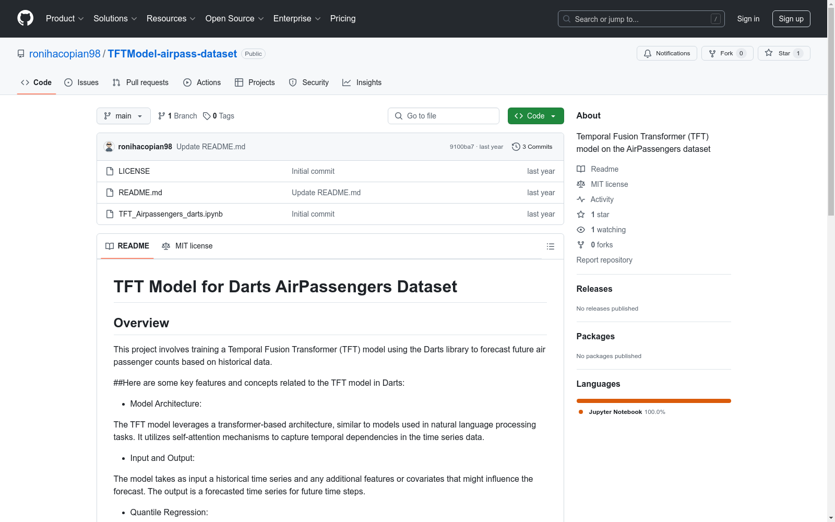Switch to the Insights tab
Viewport: 835px width, 522px height.
(x=362, y=82)
